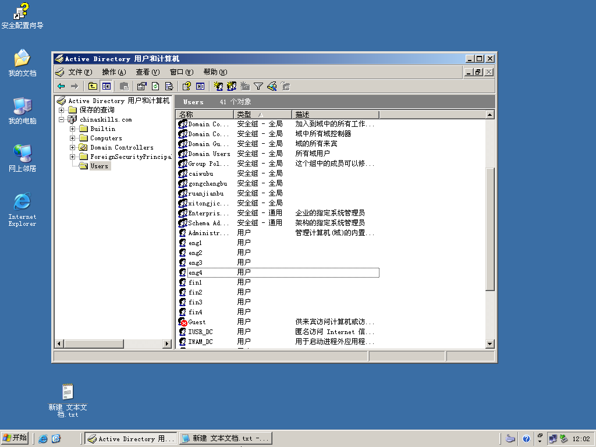Screen dimensions: 596x447
Task: Expand the 保存的查询 tree node
Action: 61,110
